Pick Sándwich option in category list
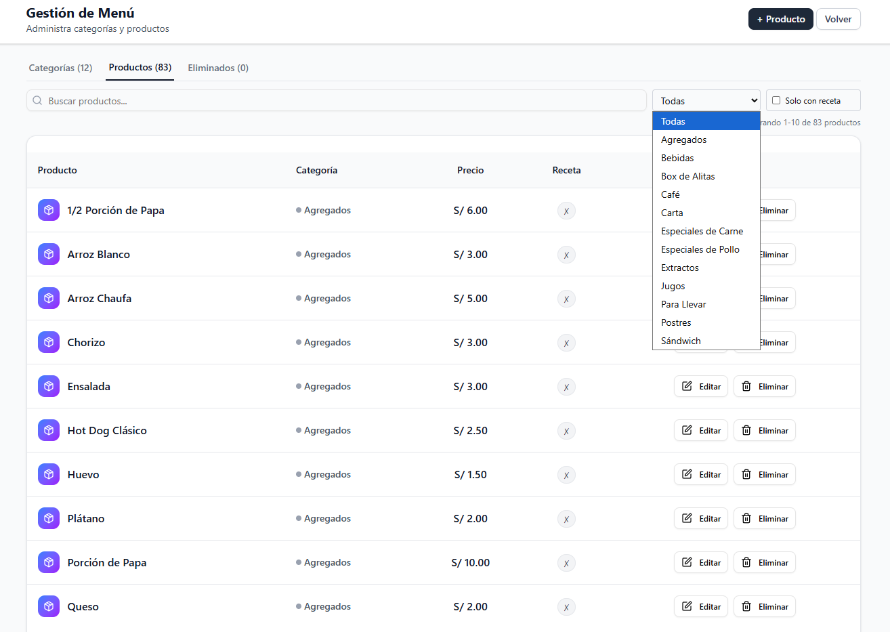This screenshot has height=632, width=890. 681,341
